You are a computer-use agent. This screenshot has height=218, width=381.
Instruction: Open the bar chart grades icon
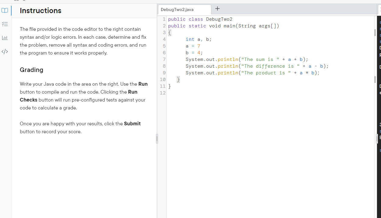tap(5, 38)
